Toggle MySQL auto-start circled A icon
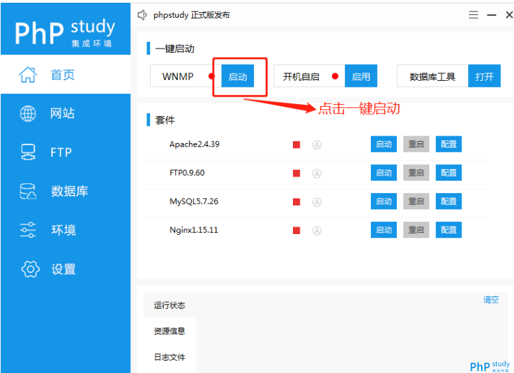The height and width of the screenshot is (373, 514). [317, 202]
